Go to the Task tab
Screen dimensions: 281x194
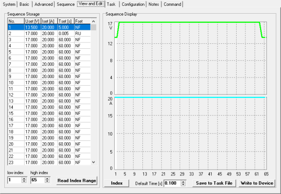tap(111, 4)
